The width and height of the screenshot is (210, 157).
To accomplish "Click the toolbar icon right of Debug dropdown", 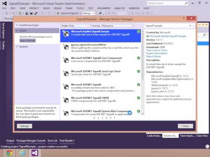I will pos(100,13).
